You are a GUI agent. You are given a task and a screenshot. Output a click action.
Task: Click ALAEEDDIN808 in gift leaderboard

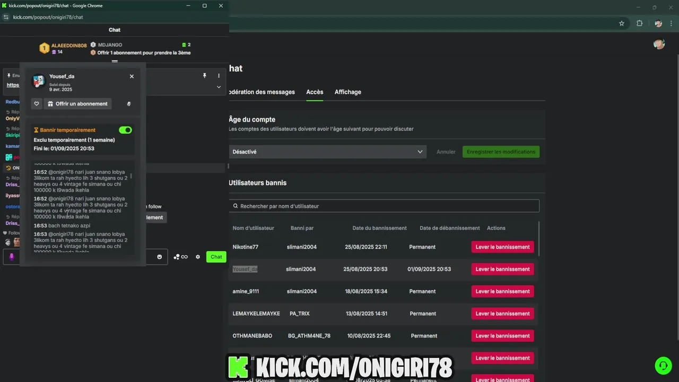click(69, 46)
